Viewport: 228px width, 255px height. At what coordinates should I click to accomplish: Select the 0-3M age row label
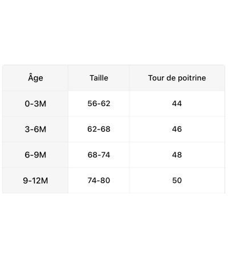tap(35, 104)
